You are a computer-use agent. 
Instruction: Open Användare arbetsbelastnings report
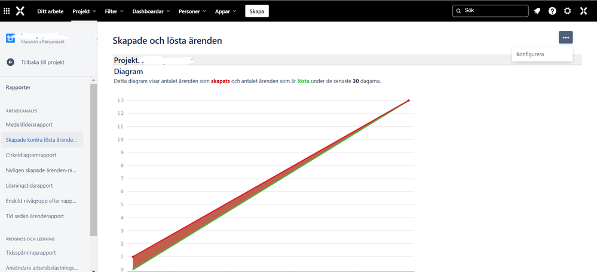pyautogui.click(x=42, y=268)
